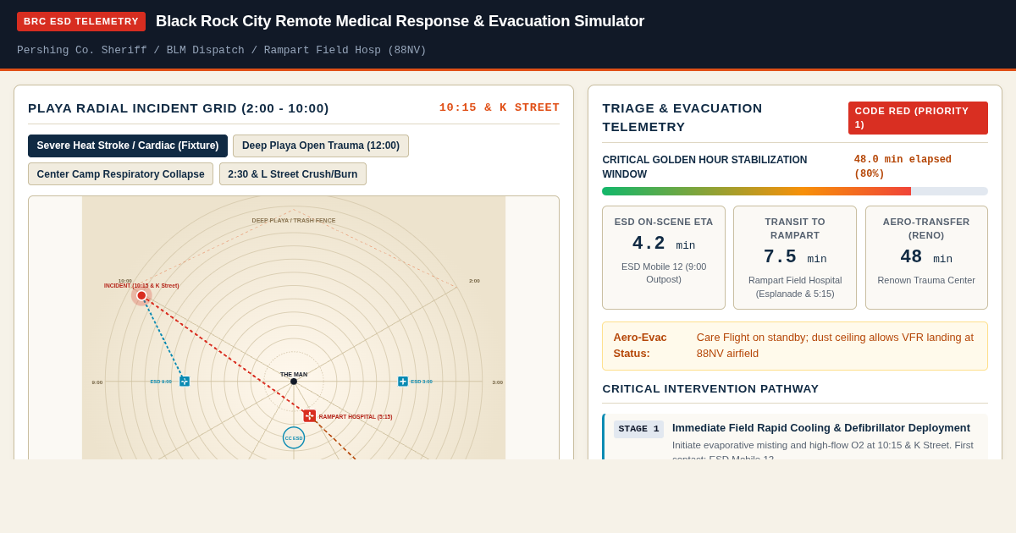The width and height of the screenshot is (1016, 533).
Task: Click the 'TRIAGE & EVACUATION TELEMETRY' heading
Action: pos(682,118)
